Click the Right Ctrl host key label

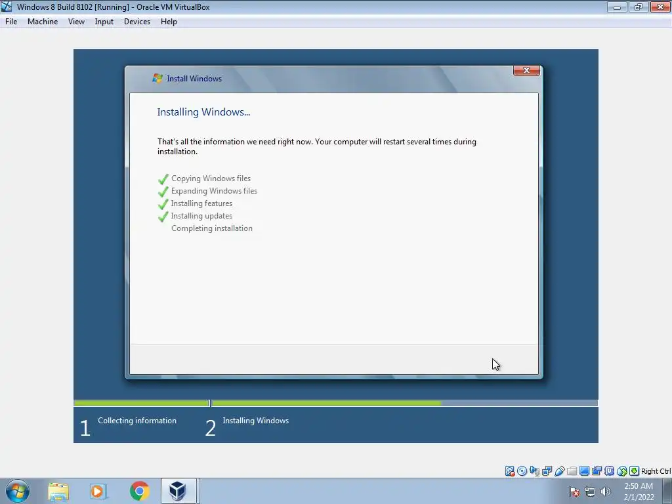click(656, 471)
